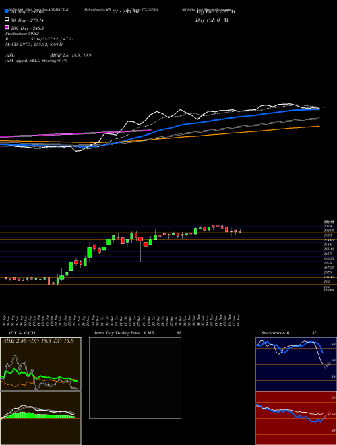Click the white 50 Day legend swatch

[x=7, y=20]
